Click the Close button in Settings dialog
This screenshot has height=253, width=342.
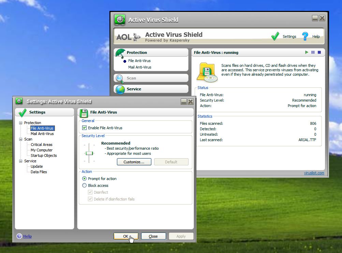coord(153,236)
